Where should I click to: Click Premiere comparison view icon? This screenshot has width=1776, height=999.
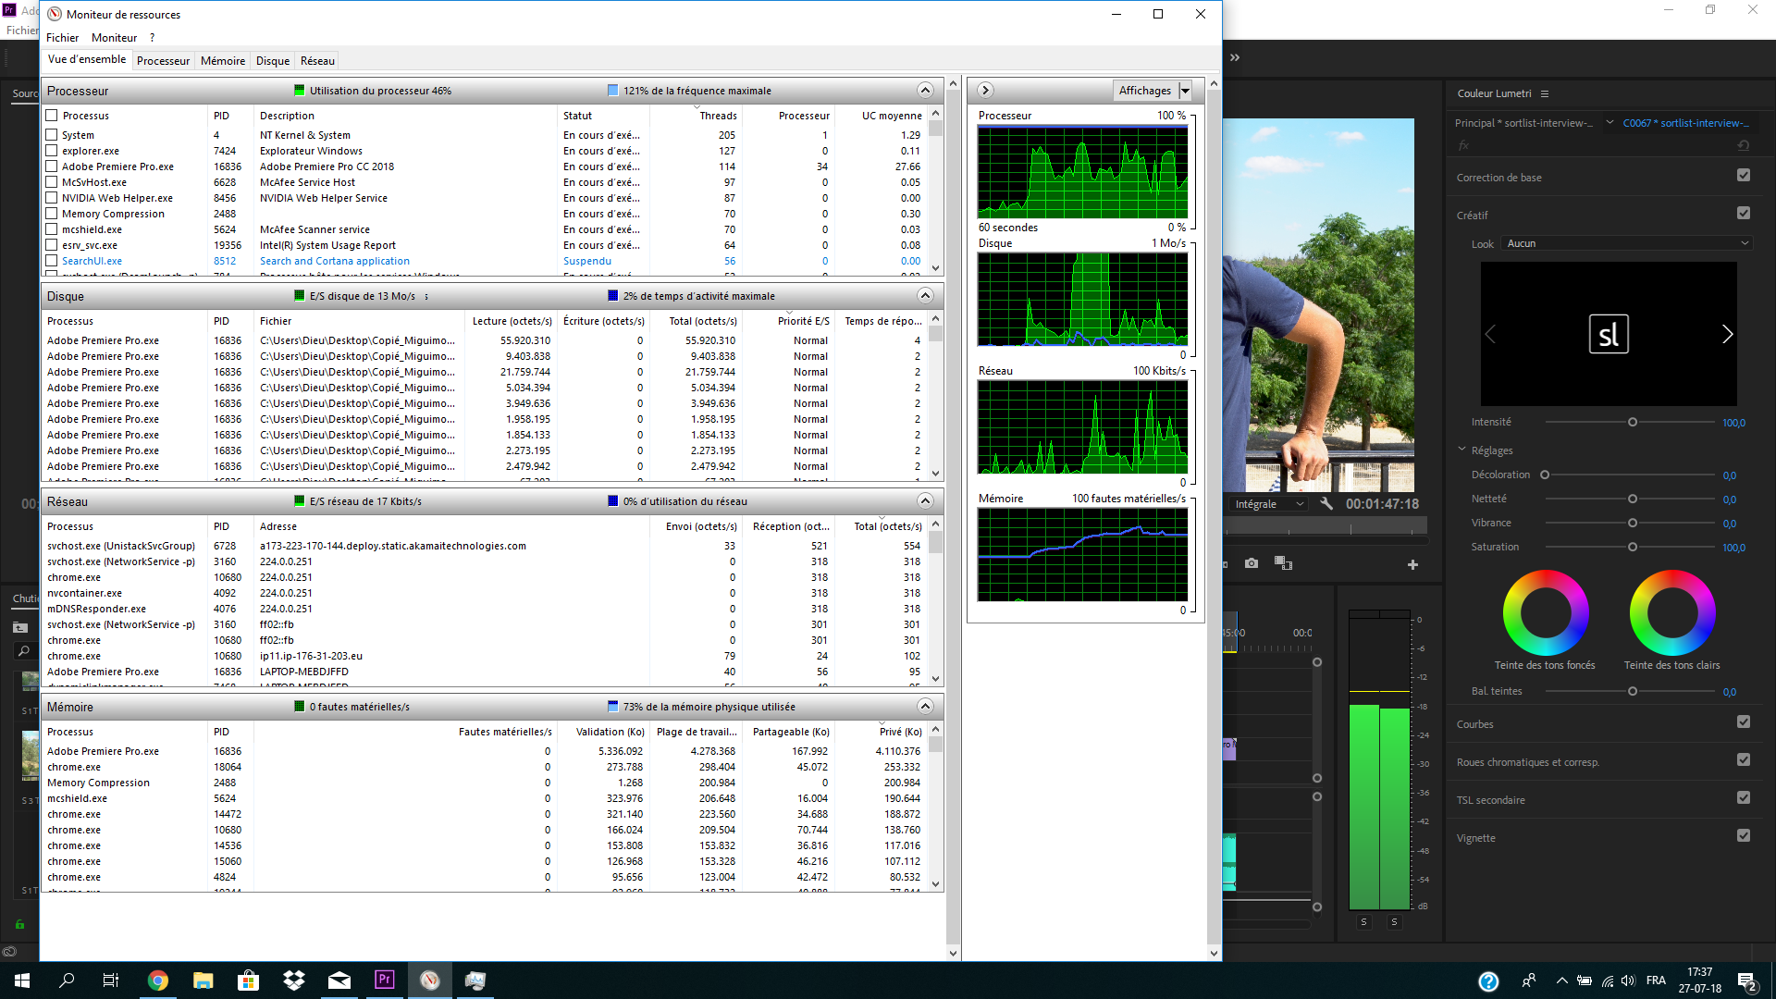[1283, 563]
